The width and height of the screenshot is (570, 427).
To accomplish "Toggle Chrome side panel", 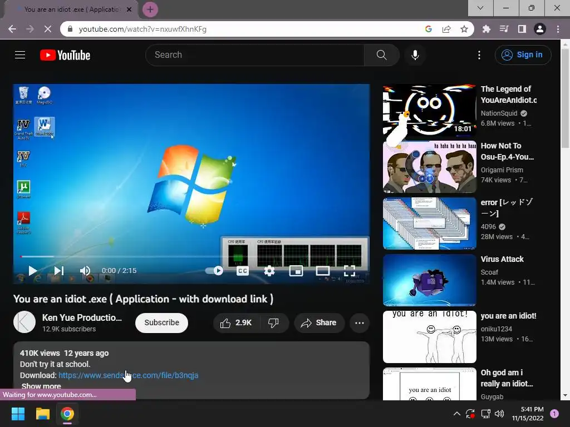I will point(522,29).
